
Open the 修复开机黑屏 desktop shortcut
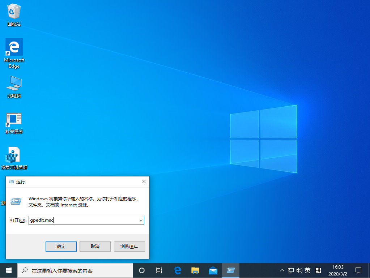14,154
